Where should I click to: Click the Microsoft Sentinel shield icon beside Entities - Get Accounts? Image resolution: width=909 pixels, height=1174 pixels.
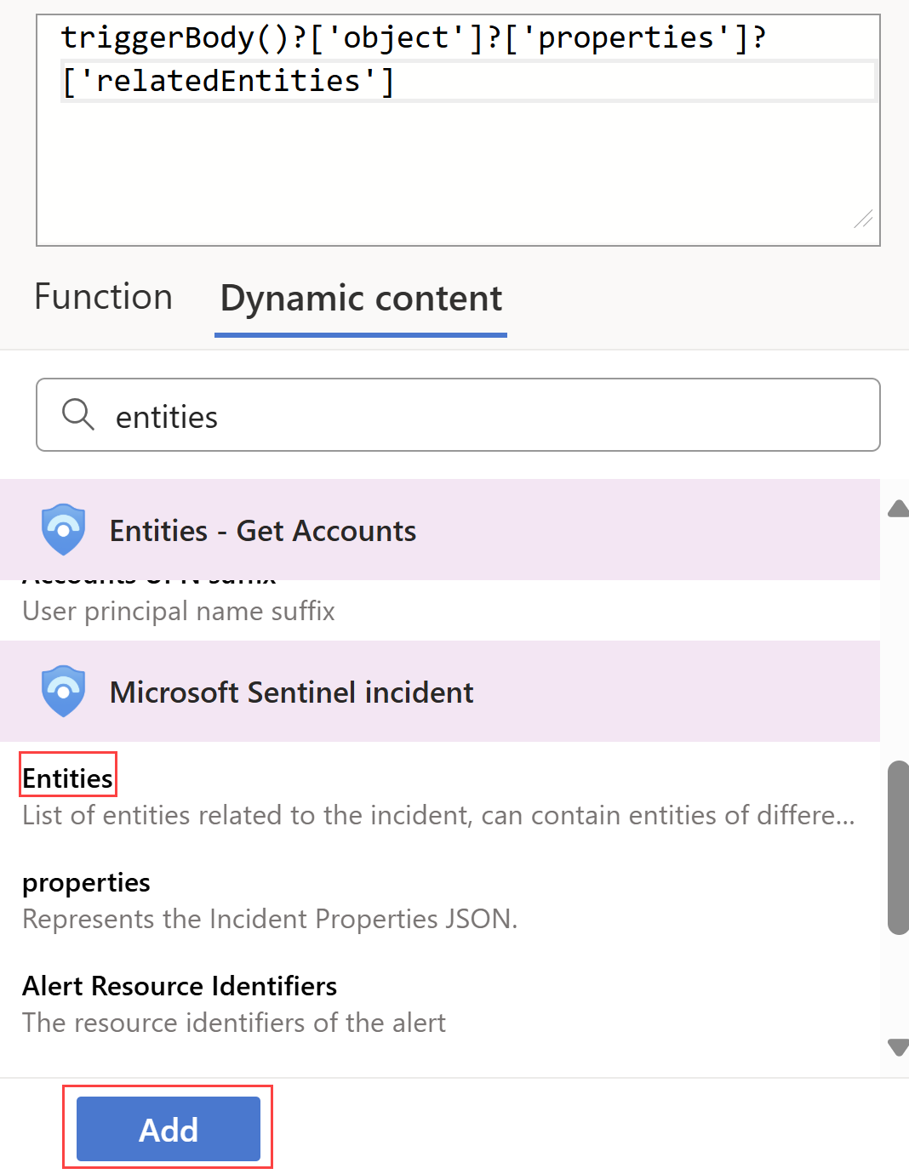[x=63, y=529]
